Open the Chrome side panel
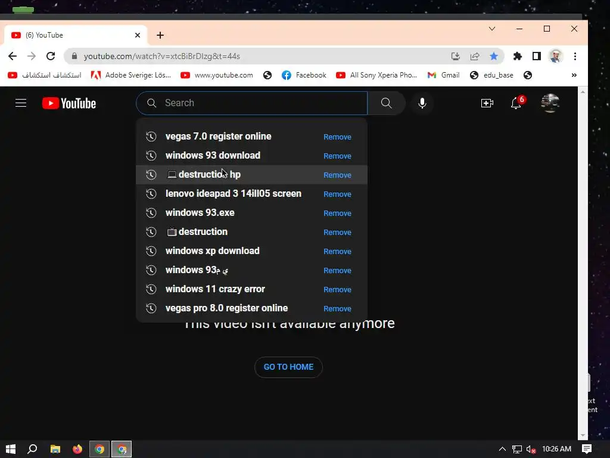 click(x=537, y=56)
